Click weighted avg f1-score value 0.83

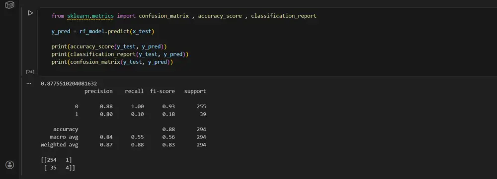[x=168, y=145]
